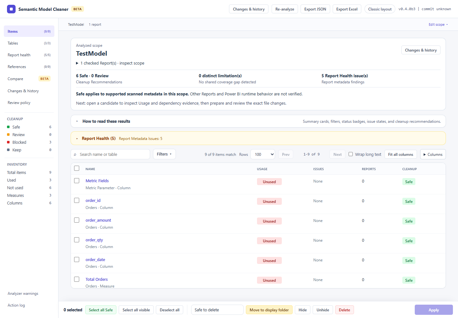Image resolution: width=458 pixels, height=318 pixels.
Task: Click Move to display folder button
Action: [269, 310]
